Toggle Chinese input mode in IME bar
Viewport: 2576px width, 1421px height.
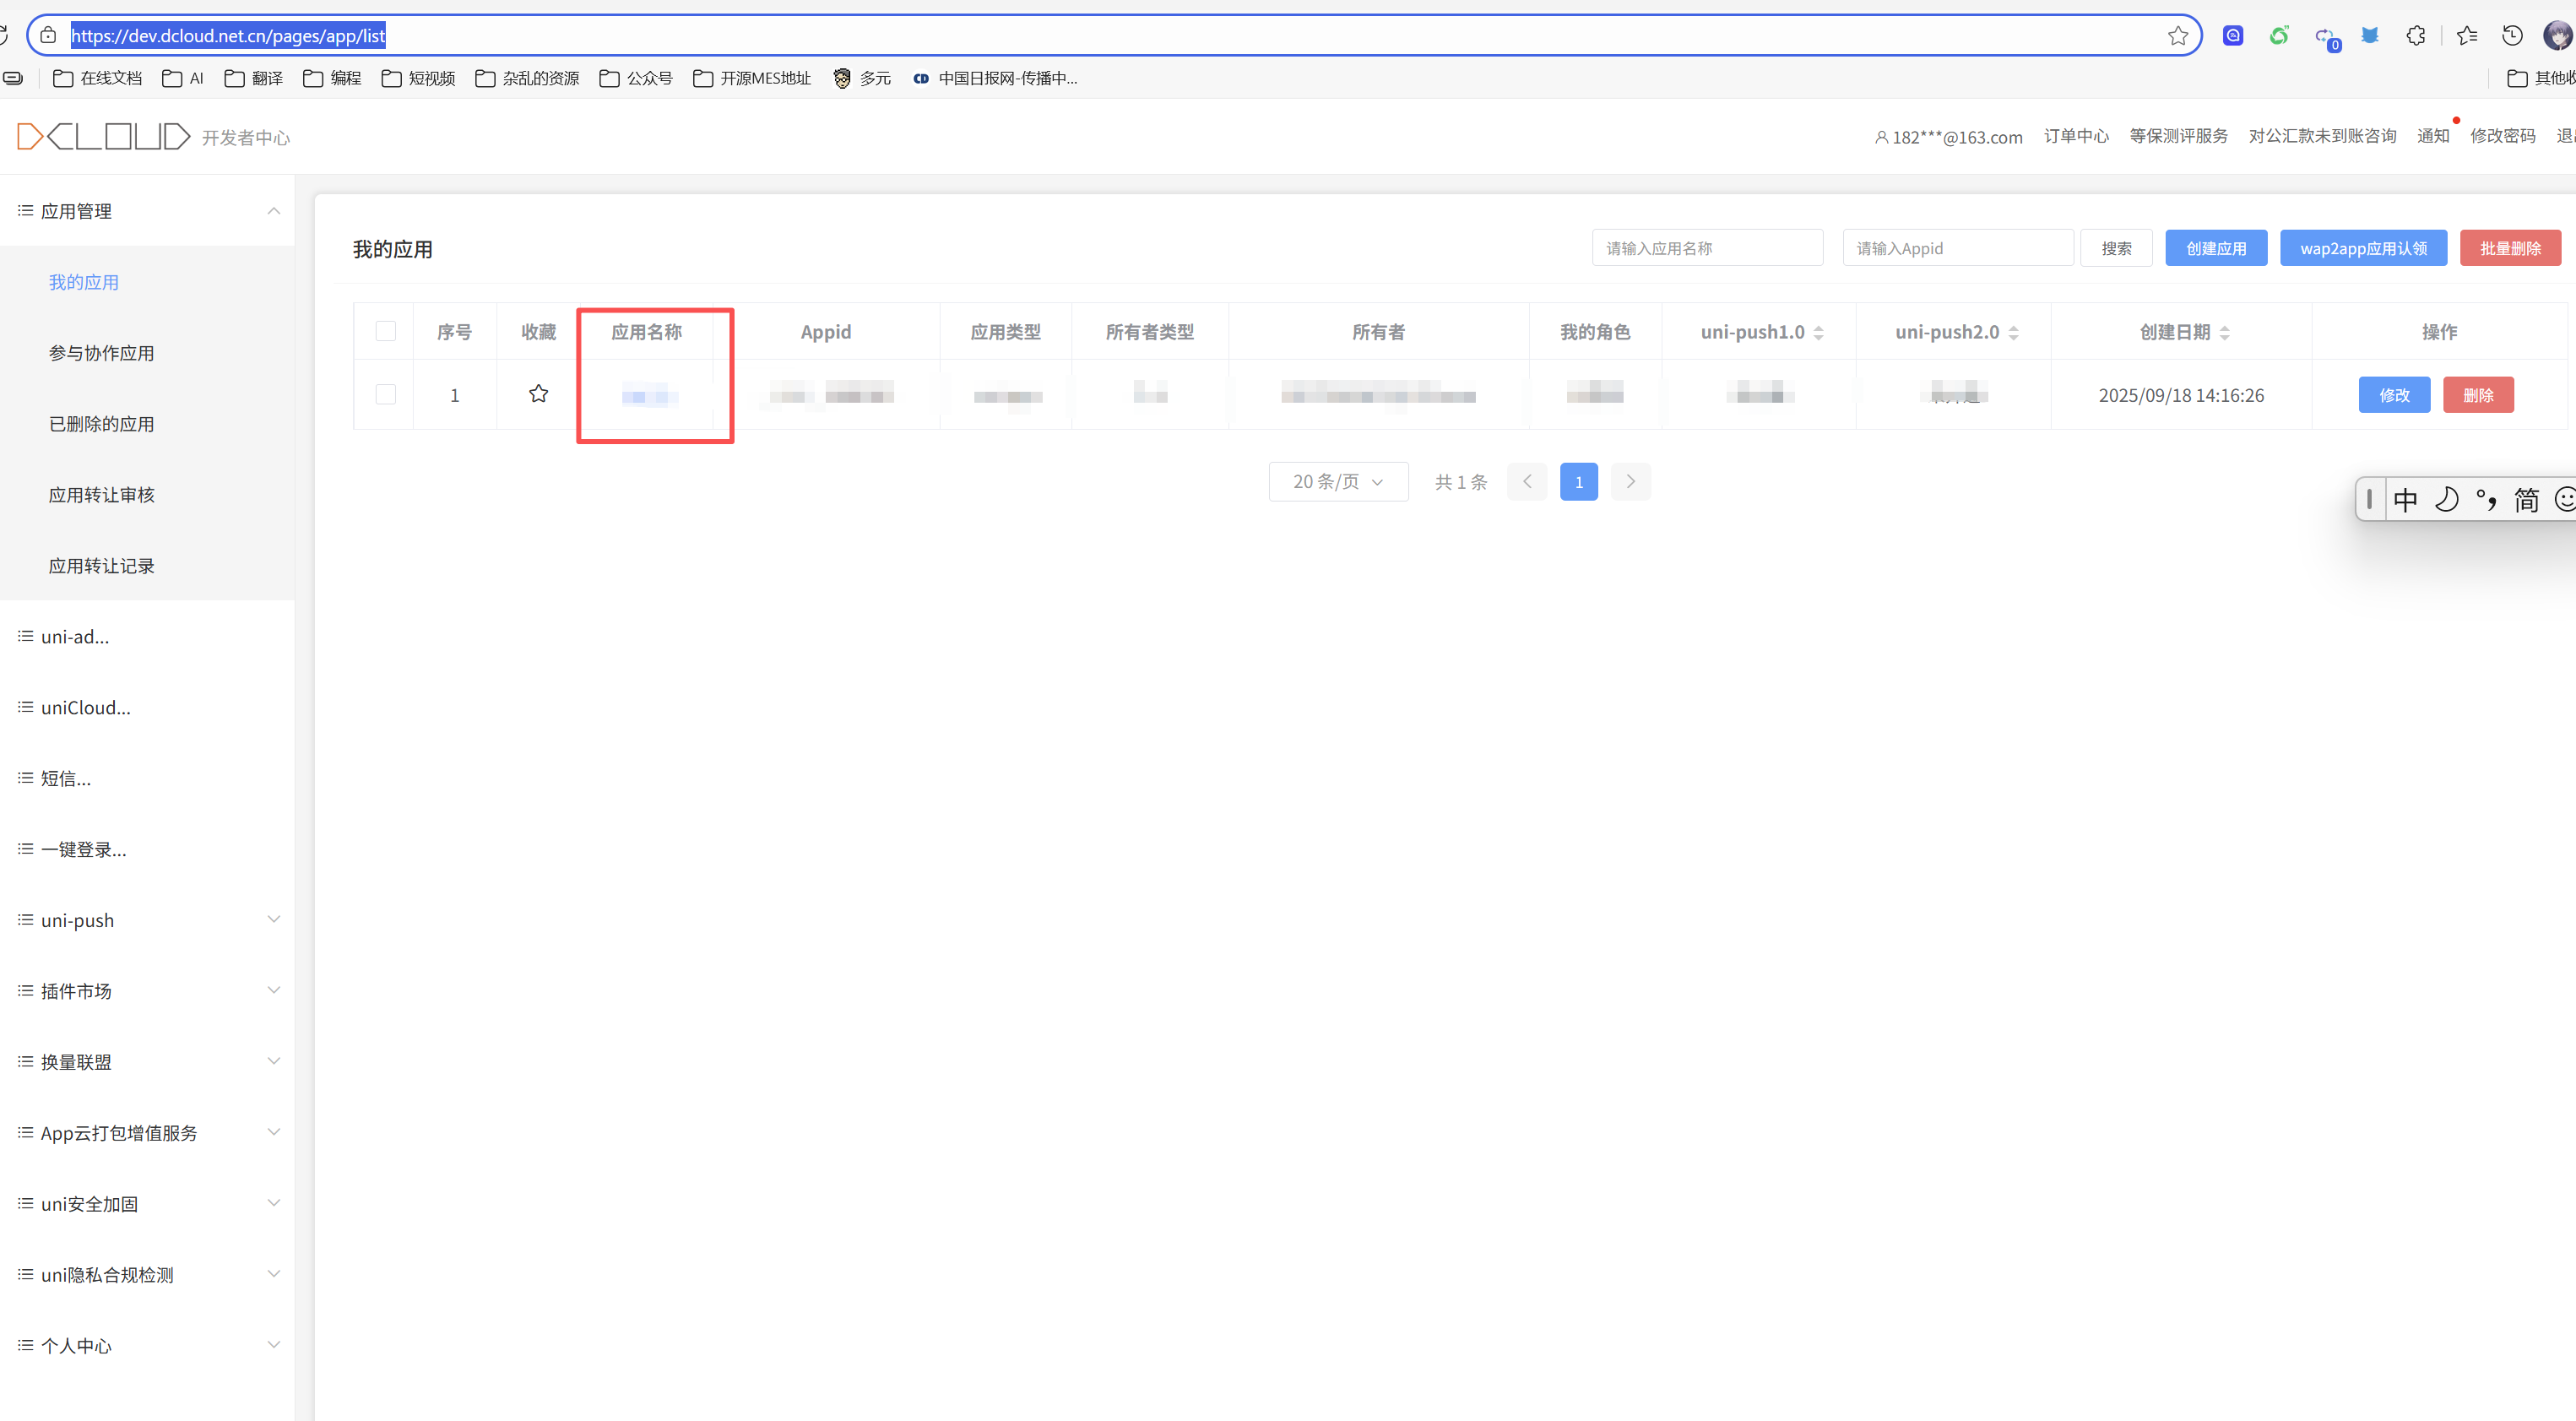coord(2405,499)
